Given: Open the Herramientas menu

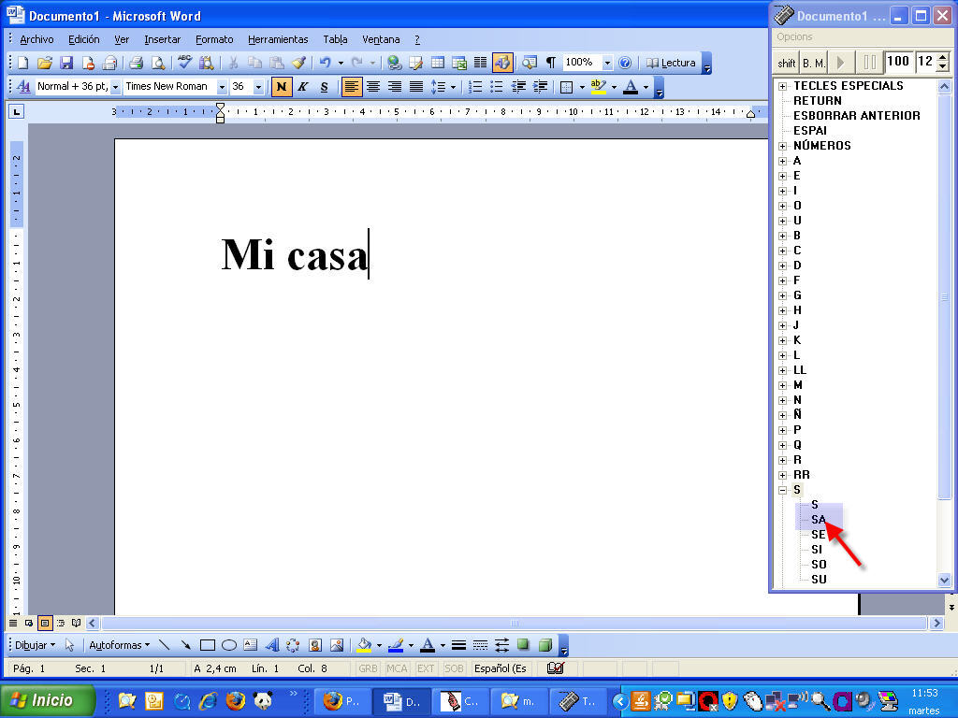Looking at the screenshot, I should click(x=278, y=39).
